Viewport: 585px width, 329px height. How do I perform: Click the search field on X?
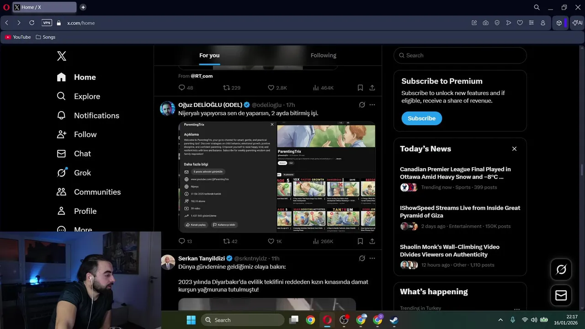click(x=460, y=55)
